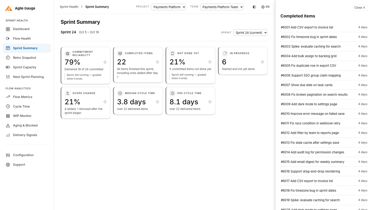Image resolution: width=373 pixels, height=210 pixels.
Task: Click the Retro Snapshot clock icon
Action: (8, 58)
